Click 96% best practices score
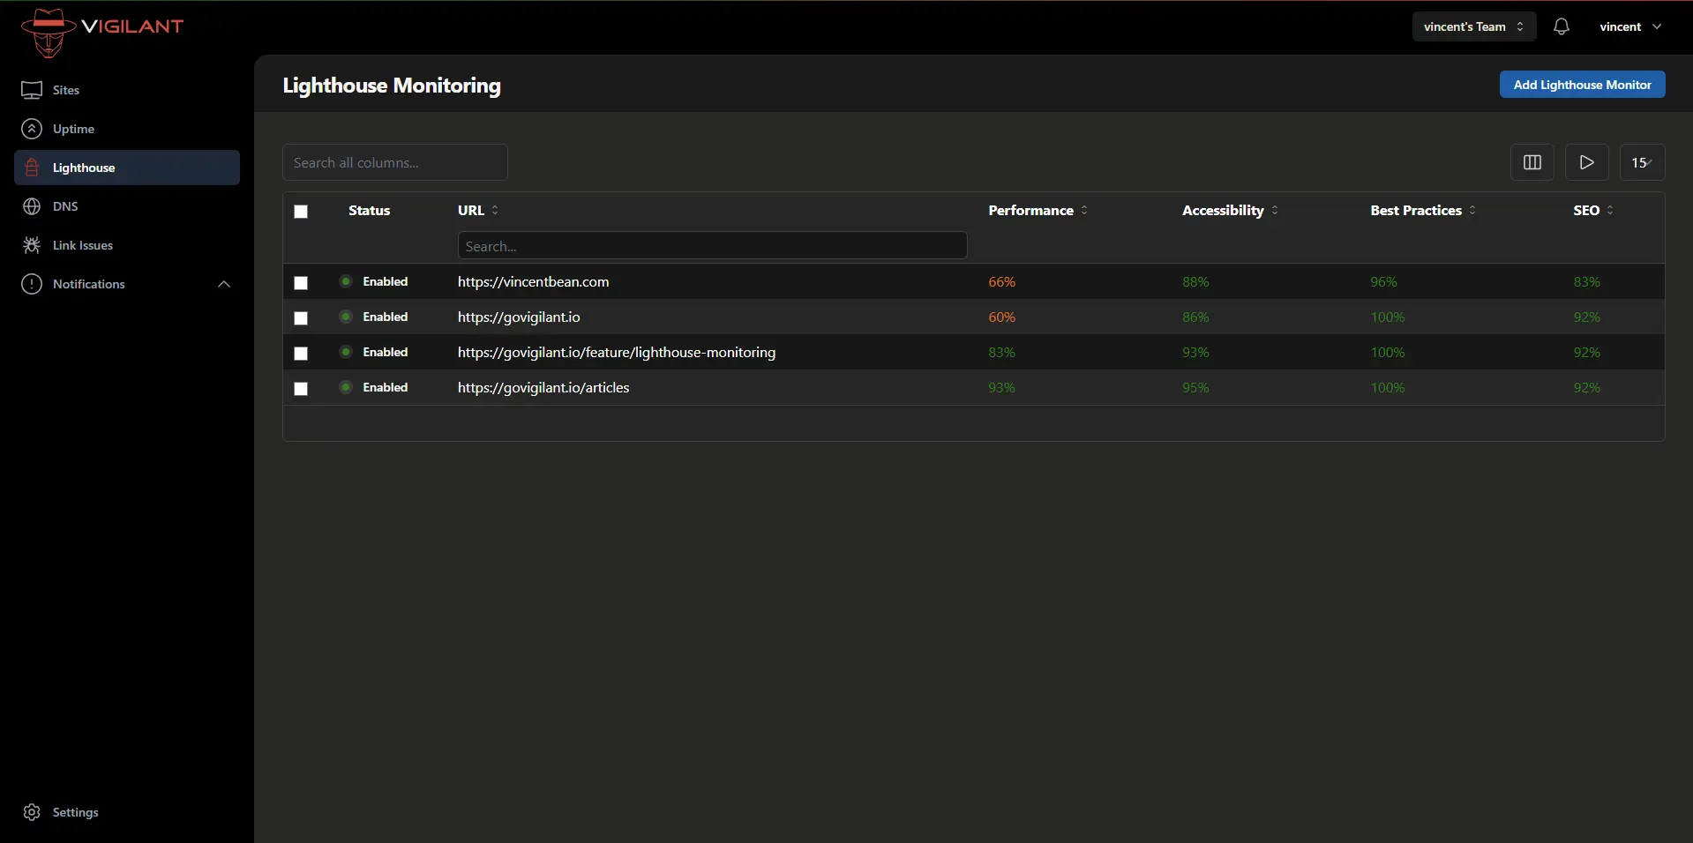Image resolution: width=1693 pixels, height=843 pixels. (x=1383, y=281)
